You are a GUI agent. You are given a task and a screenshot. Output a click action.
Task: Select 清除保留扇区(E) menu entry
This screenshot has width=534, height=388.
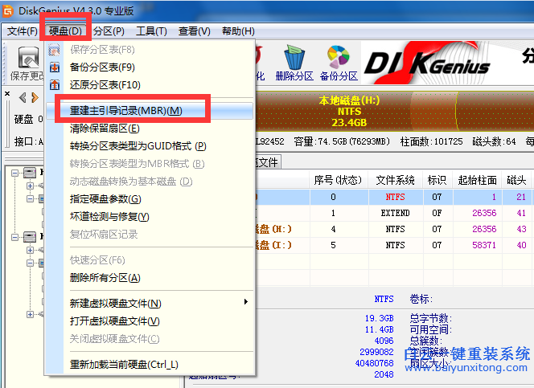click(x=105, y=128)
